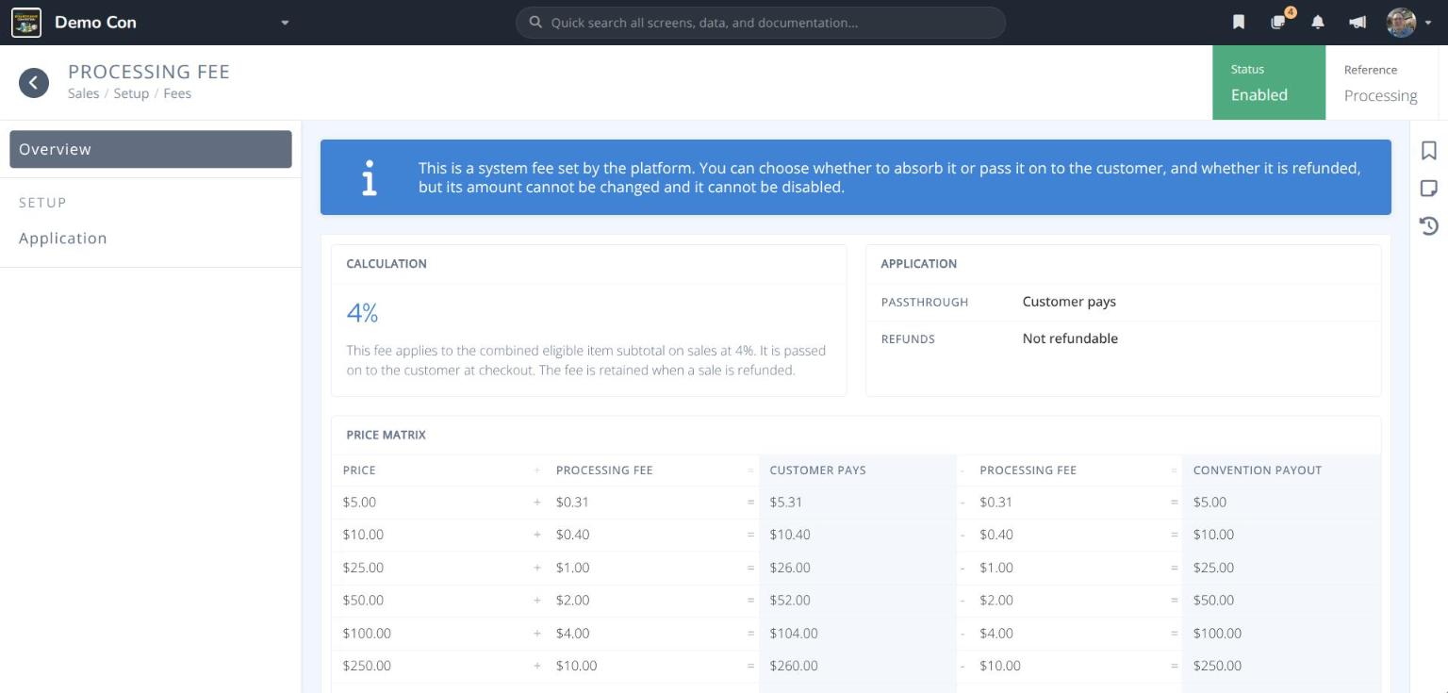Click the PASSTHROUGH label

(x=925, y=302)
